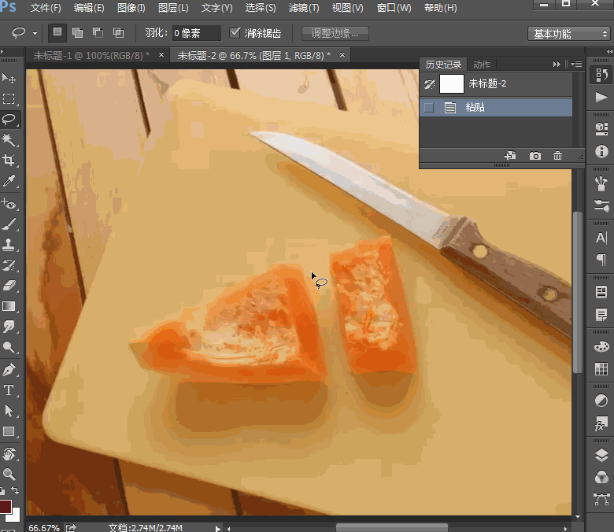Select the Brush tool
Image resolution: width=614 pixels, height=532 pixels.
pos(9,224)
